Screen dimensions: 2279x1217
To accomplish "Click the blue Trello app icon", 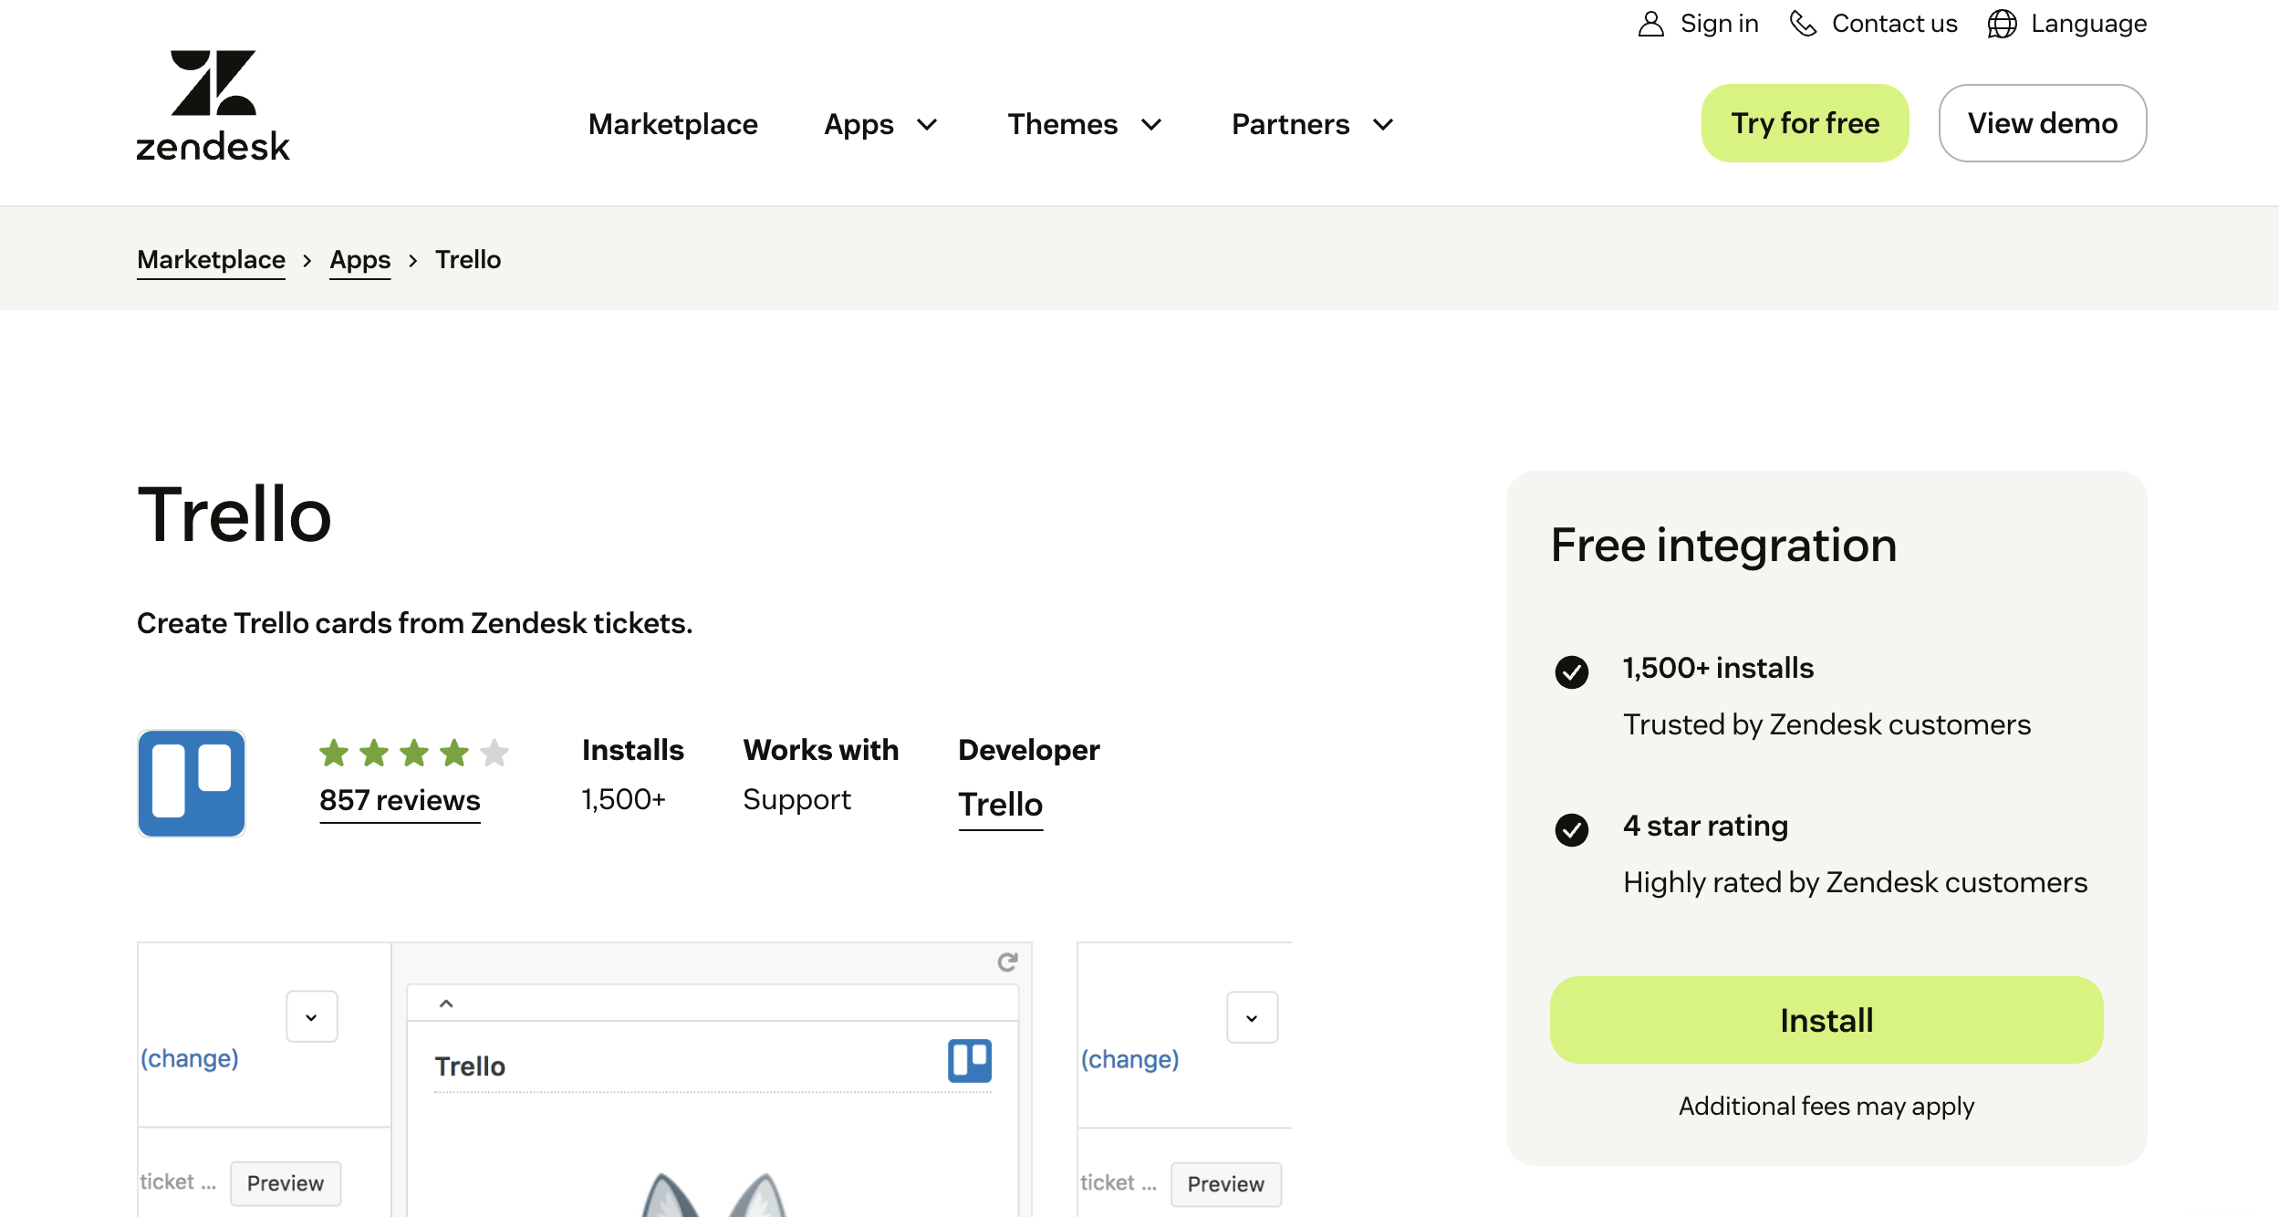I will tap(191, 783).
